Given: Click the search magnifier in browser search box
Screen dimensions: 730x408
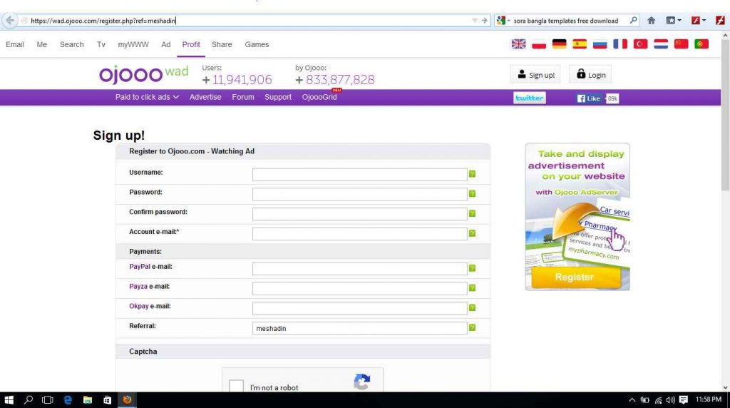Looking at the screenshot, I should click(633, 21).
